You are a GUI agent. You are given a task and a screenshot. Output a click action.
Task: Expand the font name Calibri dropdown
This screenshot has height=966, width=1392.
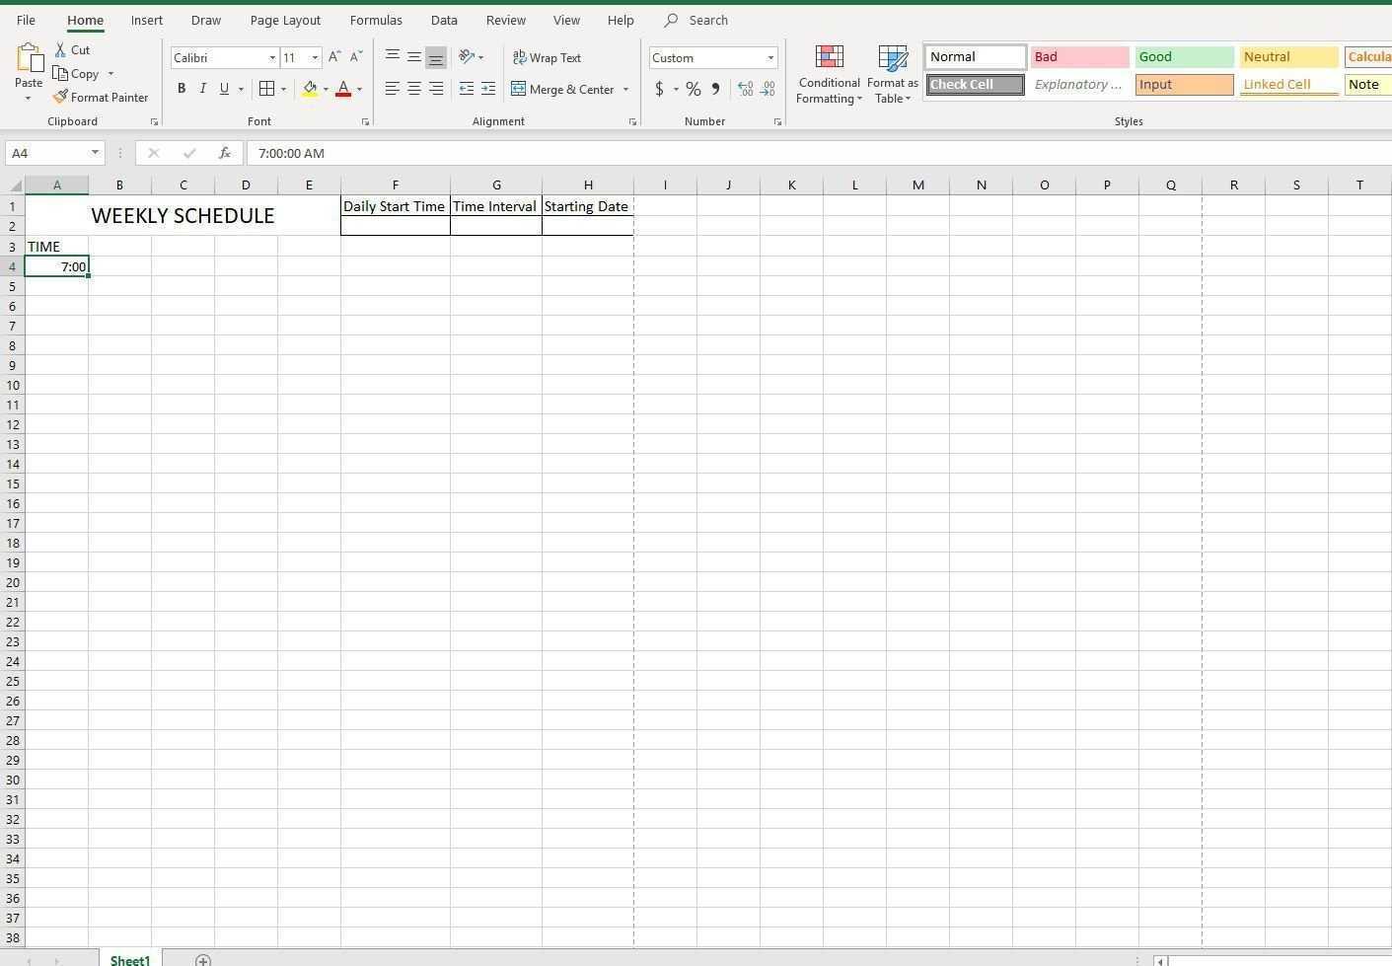272,57
